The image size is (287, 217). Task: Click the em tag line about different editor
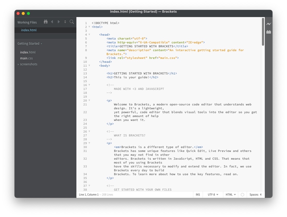tap(158, 147)
